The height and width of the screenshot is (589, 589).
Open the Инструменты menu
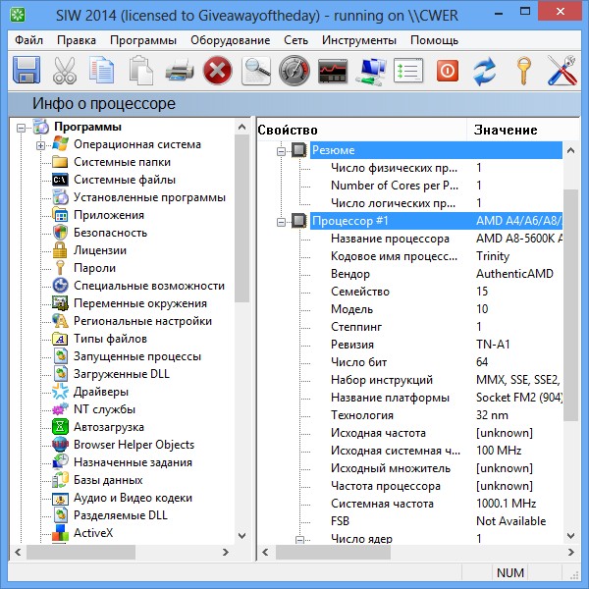(358, 40)
